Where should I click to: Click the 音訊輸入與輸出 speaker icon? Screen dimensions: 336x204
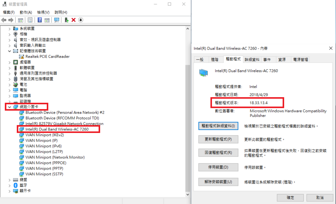(x=16, y=45)
